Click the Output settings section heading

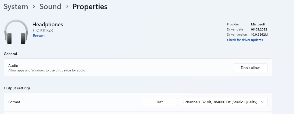coord(17,88)
